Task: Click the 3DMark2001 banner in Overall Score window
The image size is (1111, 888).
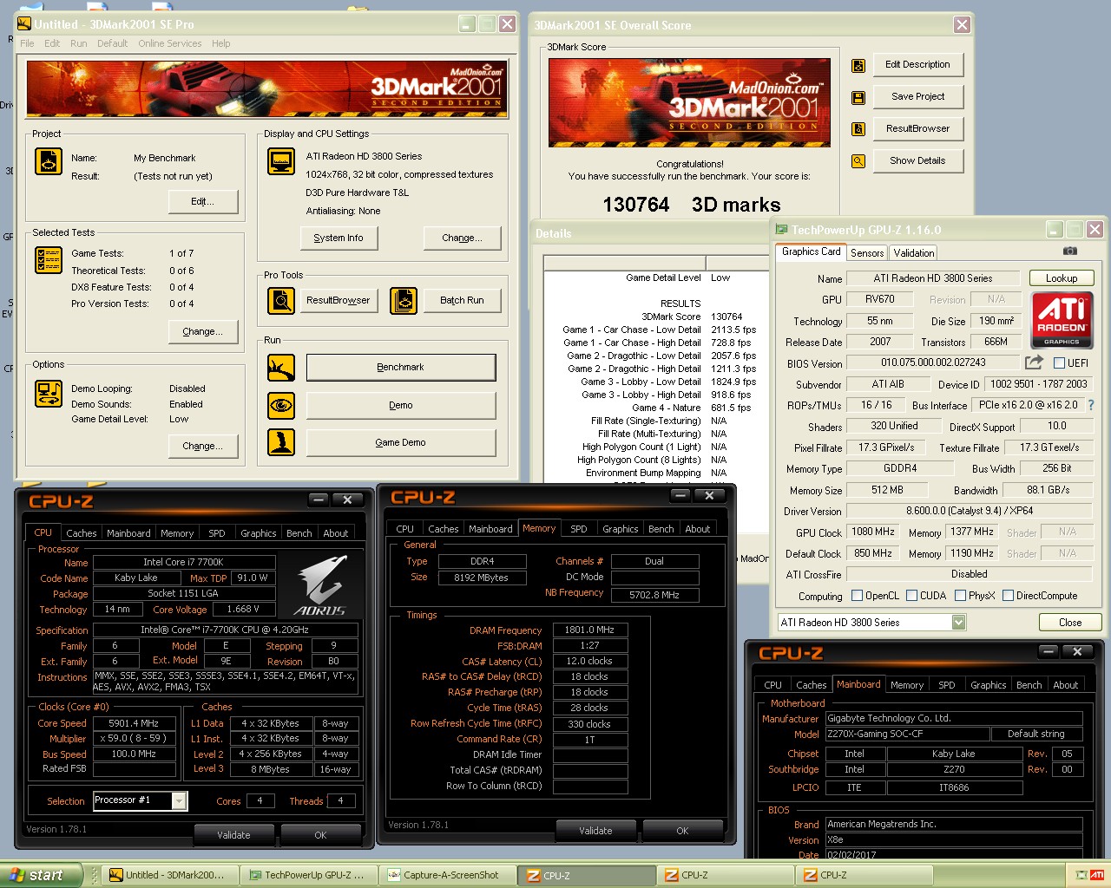Action: point(689,102)
